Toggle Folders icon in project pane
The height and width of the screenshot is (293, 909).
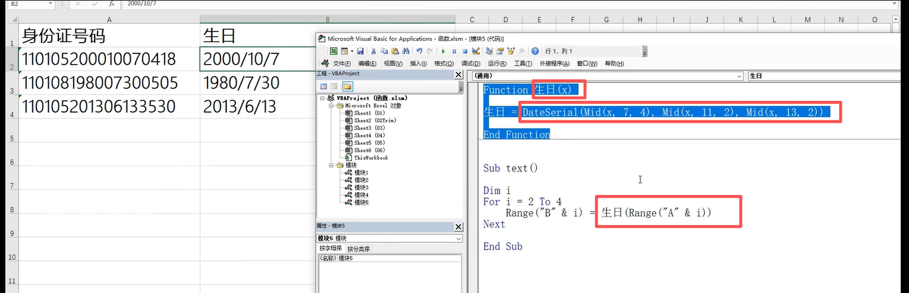click(347, 87)
